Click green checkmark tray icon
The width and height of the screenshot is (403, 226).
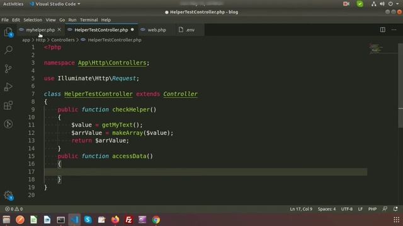[360, 4]
